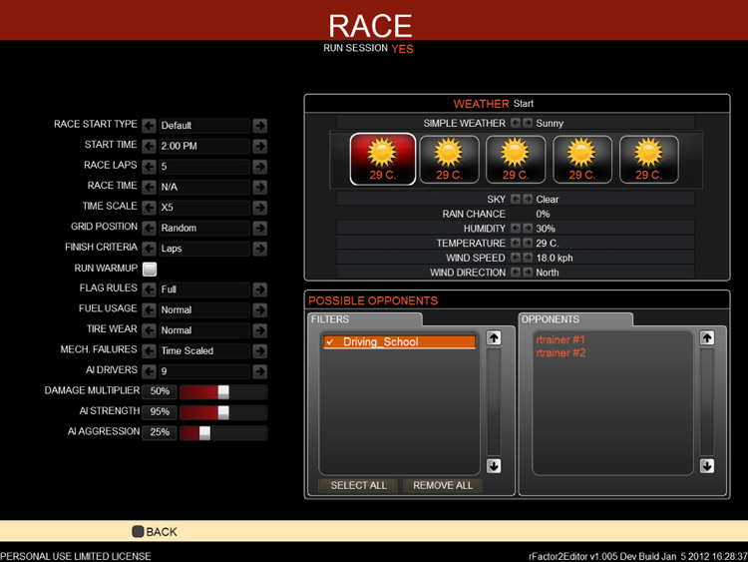Select the first highlighted sunny weather icon

pyautogui.click(x=382, y=160)
